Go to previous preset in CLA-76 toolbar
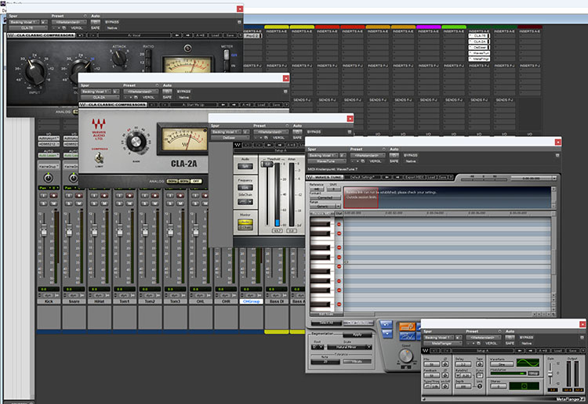Viewport: 588px width, 404px height. [177, 35]
